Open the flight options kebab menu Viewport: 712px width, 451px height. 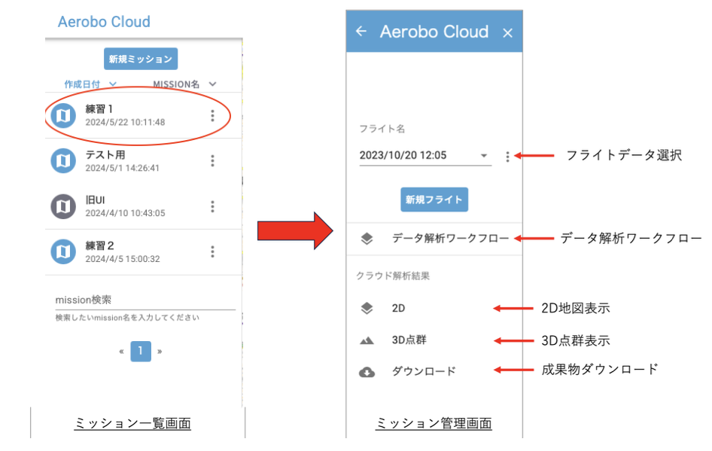point(508,157)
